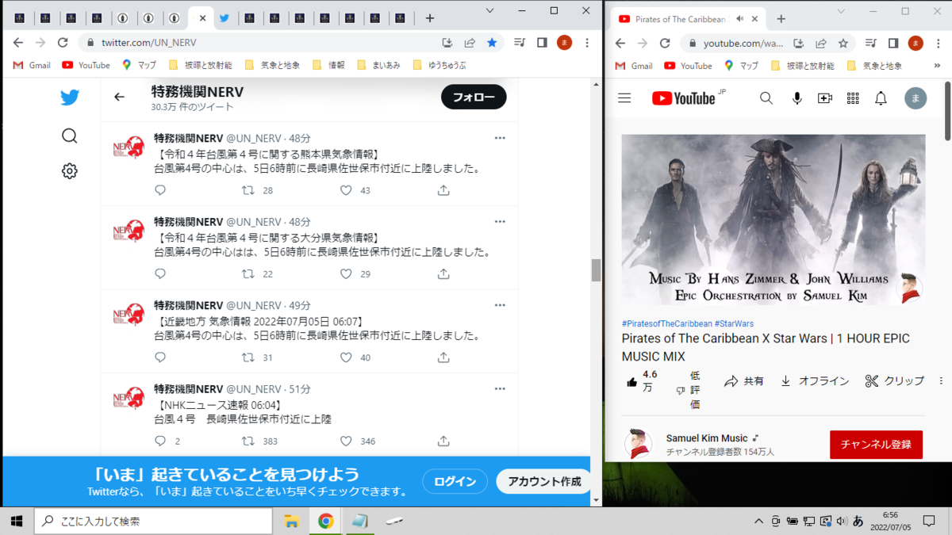Click the Windows taskbar search box

click(x=152, y=521)
